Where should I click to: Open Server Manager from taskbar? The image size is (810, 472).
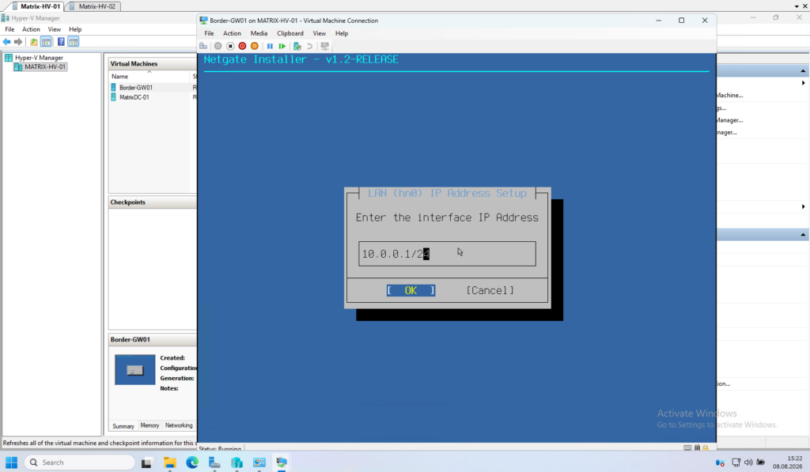[214, 463]
